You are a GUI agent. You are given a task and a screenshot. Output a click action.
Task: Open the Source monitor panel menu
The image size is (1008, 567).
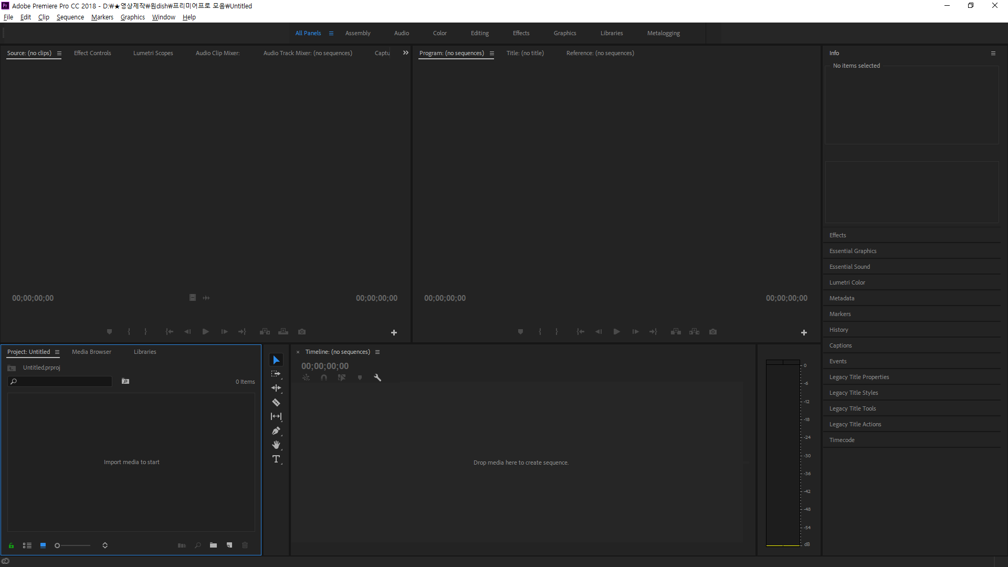click(x=59, y=54)
